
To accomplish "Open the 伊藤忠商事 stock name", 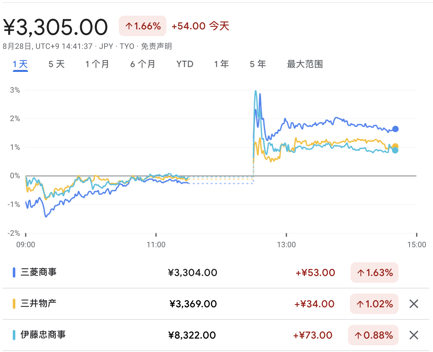I will click(43, 334).
